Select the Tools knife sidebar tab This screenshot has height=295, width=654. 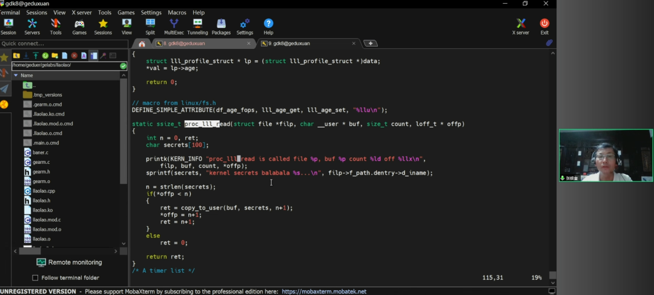tap(4, 73)
